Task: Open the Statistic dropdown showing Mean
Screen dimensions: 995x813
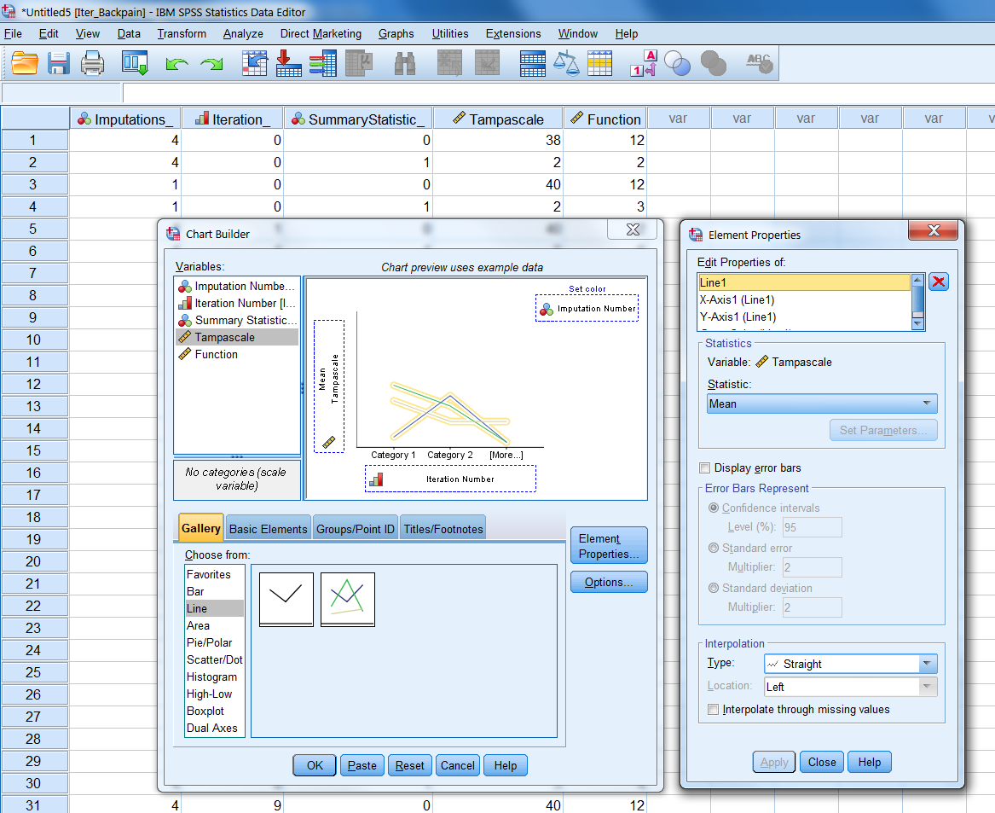Action: pyautogui.click(x=822, y=404)
